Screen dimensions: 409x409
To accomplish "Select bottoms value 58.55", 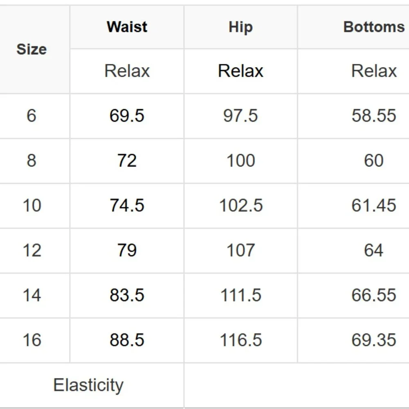I will point(374,116).
